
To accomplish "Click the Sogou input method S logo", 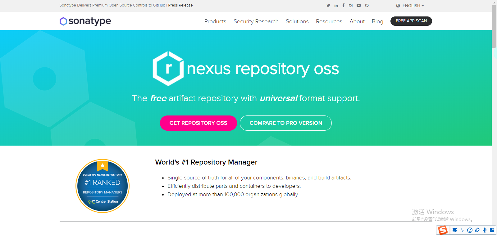I will tap(443, 230).
